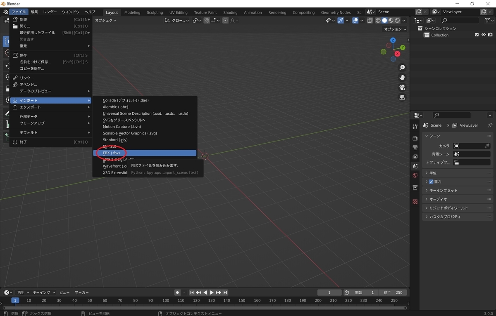This screenshot has height=316, width=496.
Task: Open View Layer properties tab icon
Action: pyautogui.click(x=415, y=157)
